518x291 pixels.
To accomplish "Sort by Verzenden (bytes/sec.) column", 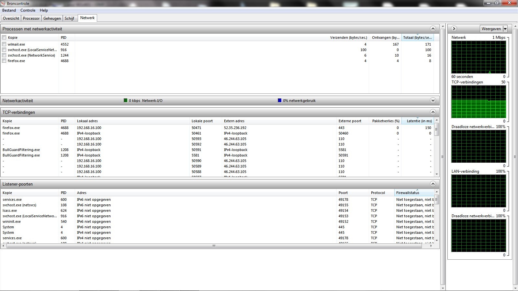I will pos(349,38).
